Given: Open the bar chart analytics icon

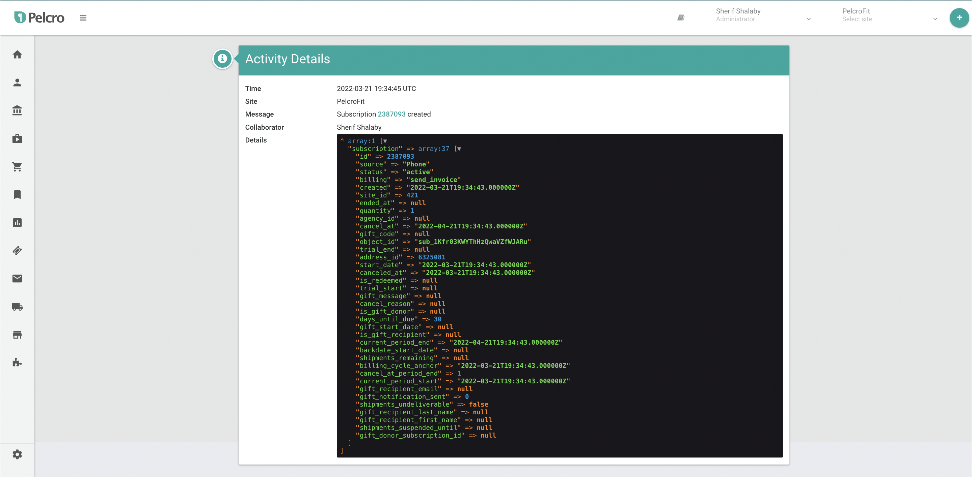Looking at the screenshot, I should [x=17, y=223].
